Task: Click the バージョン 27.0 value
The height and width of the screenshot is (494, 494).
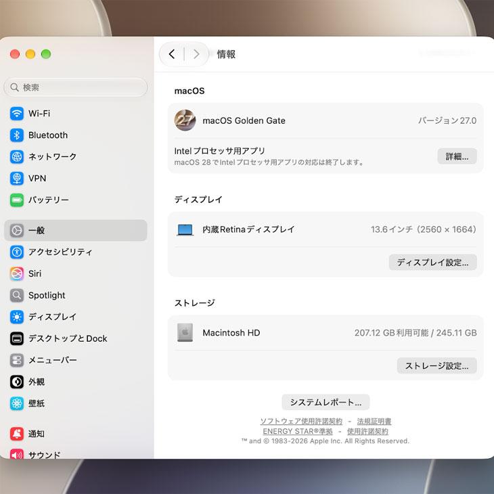Action: pyautogui.click(x=447, y=120)
